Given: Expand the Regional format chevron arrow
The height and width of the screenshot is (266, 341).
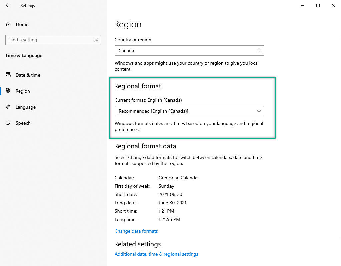Looking at the screenshot, I should 259,111.
